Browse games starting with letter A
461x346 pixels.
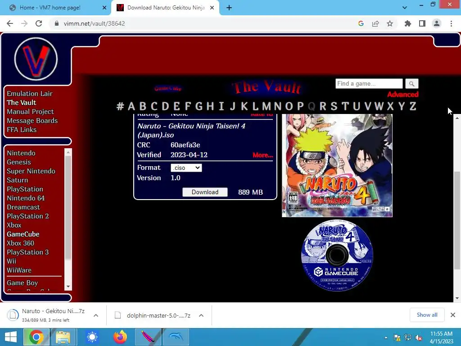coord(131,106)
